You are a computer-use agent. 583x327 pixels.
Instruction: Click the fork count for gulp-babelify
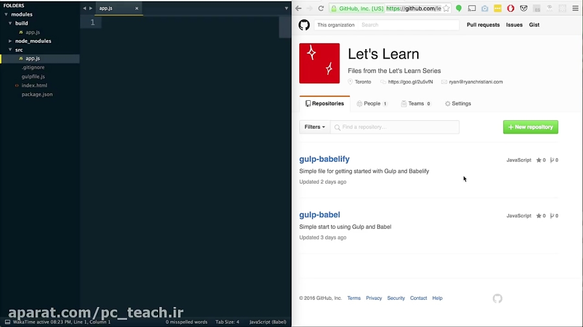coord(554,160)
